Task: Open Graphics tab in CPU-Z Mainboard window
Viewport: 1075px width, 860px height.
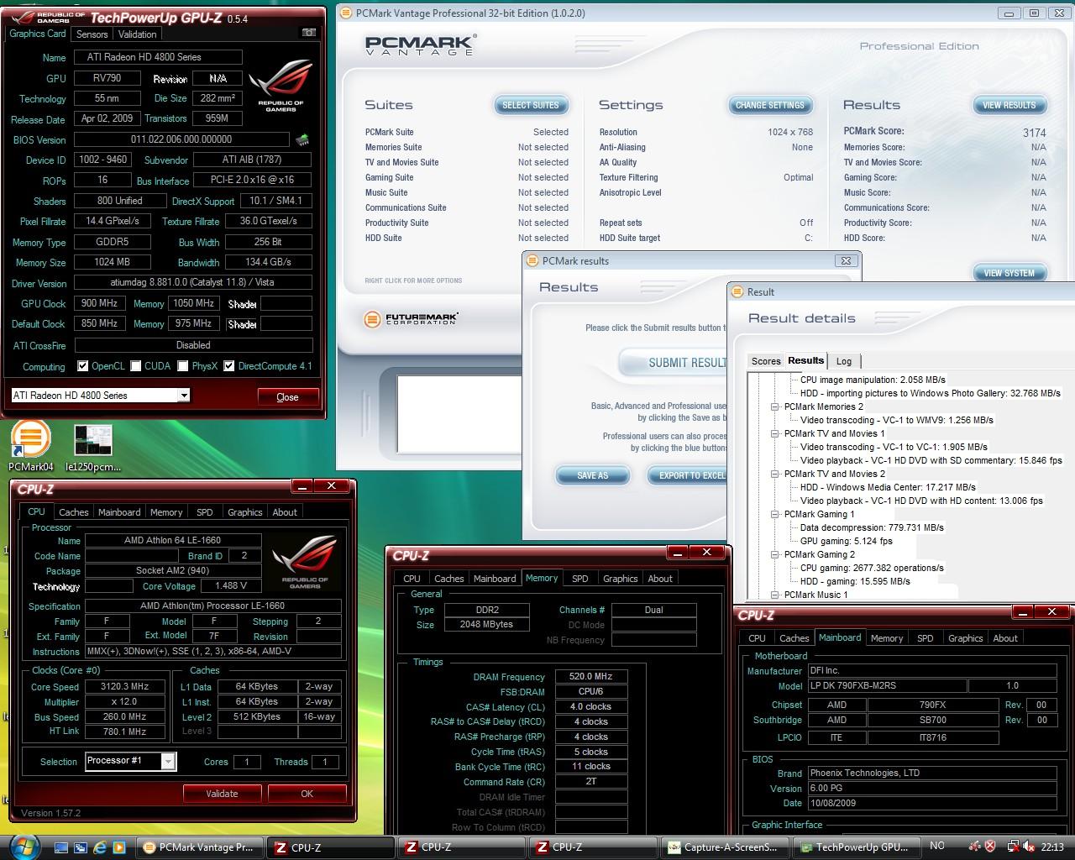Action: (965, 638)
